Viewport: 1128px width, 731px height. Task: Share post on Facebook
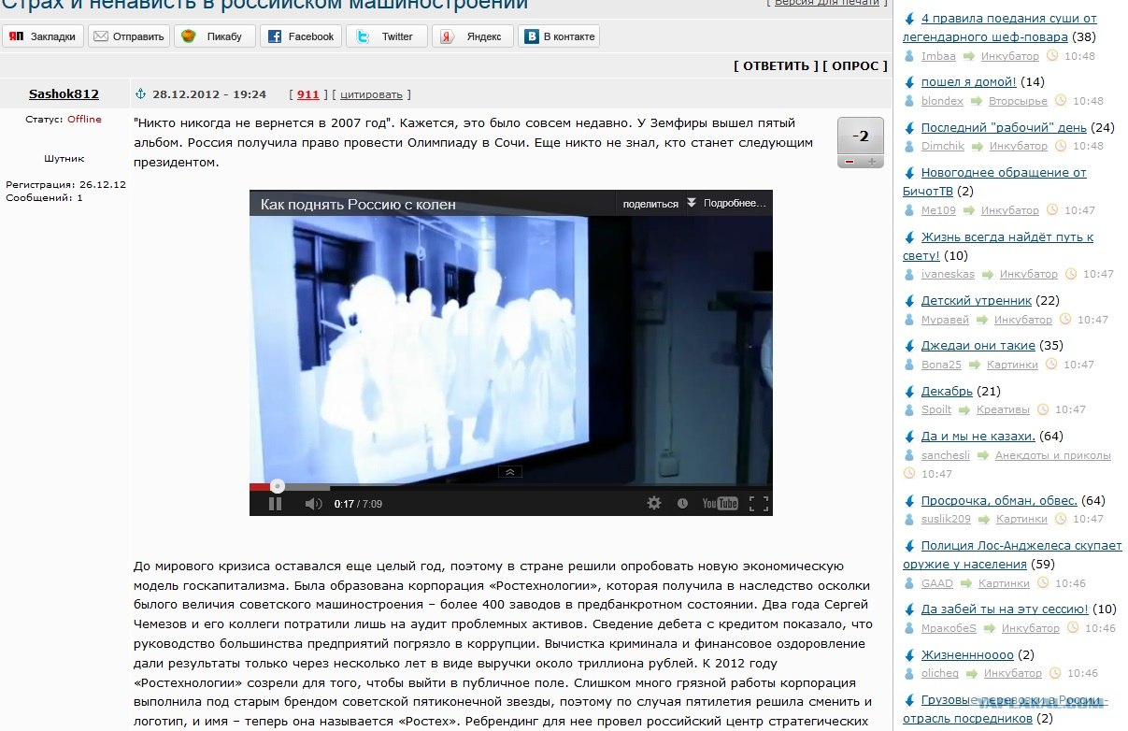[x=300, y=36]
